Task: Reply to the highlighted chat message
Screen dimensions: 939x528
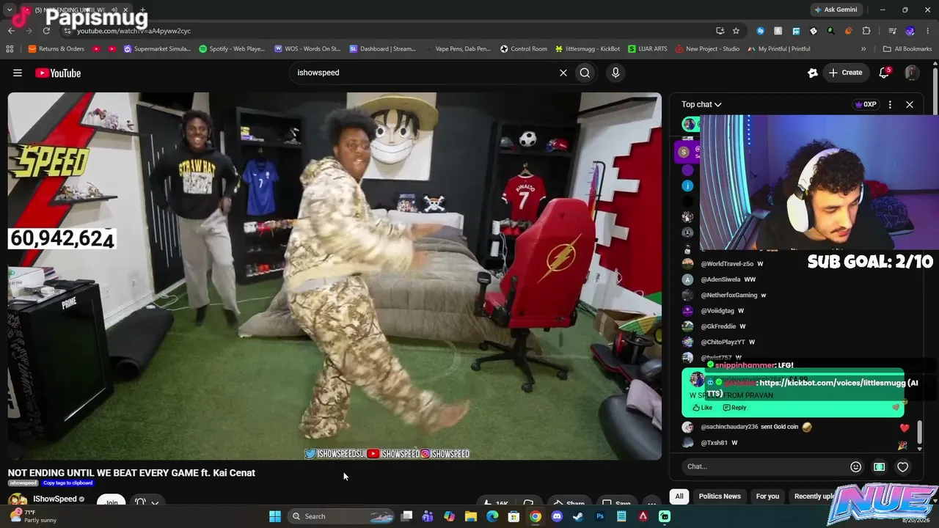Action: pos(734,408)
